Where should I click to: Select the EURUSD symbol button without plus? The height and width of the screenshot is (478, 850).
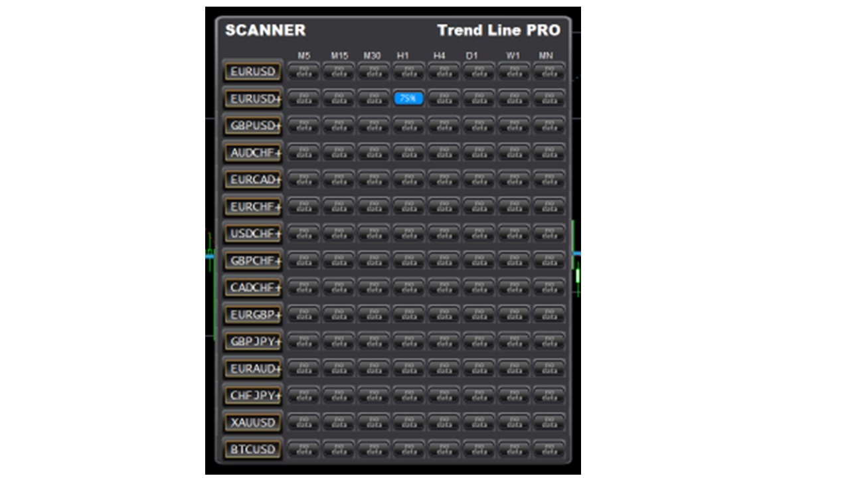point(252,71)
